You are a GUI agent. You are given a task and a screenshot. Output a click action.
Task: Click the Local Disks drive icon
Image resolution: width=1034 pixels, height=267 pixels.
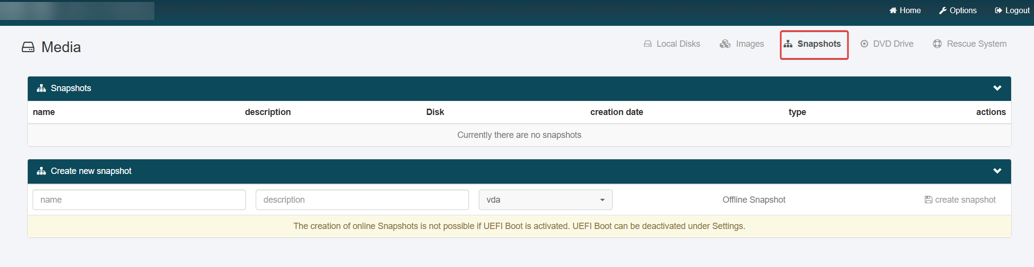click(648, 44)
